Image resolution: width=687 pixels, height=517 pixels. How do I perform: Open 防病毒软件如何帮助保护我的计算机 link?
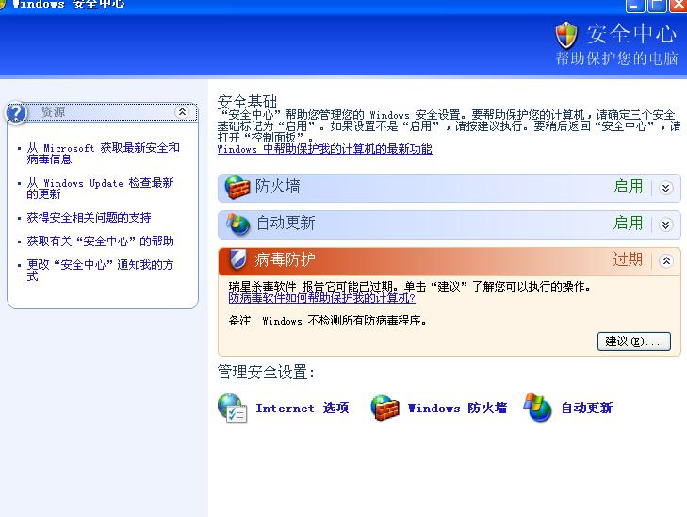(x=321, y=298)
